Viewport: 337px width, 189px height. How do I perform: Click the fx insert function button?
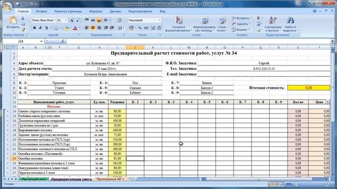coord(63,41)
